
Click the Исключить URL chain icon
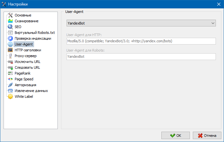[10, 62]
